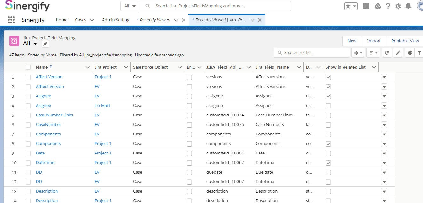The width and height of the screenshot is (423, 203).
Task: Select row 6 CaseNumber checkbox
Action: click(x=28, y=125)
